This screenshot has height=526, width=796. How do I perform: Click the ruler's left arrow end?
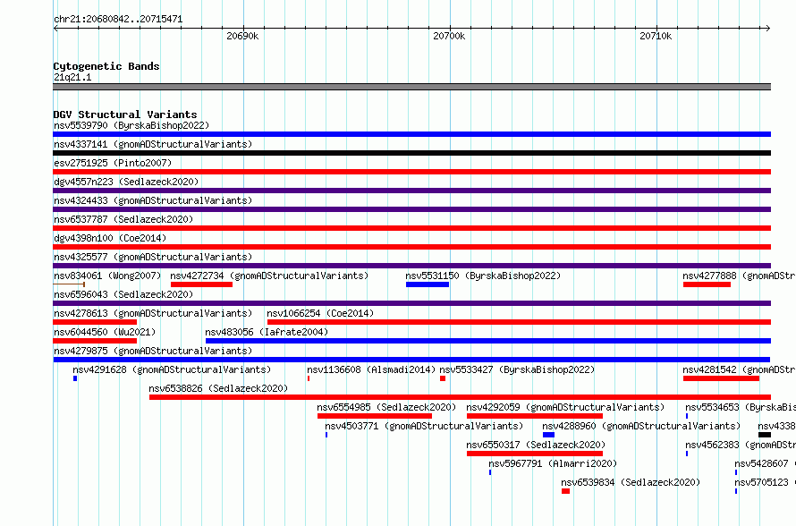(55, 28)
